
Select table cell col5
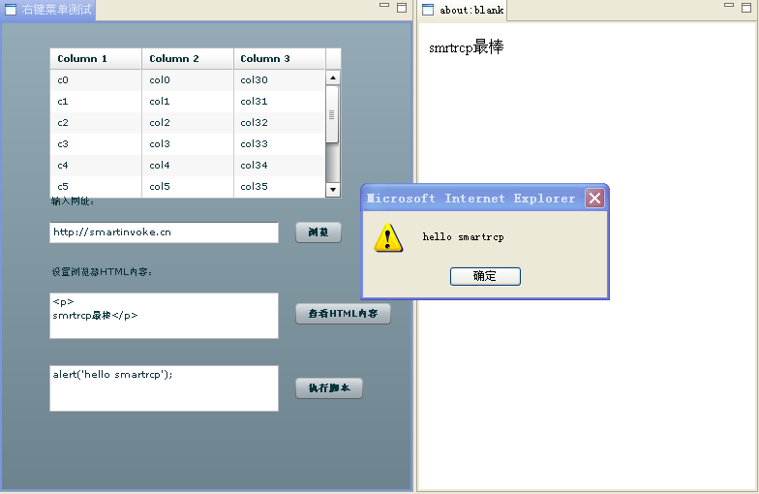click(188, 186)
